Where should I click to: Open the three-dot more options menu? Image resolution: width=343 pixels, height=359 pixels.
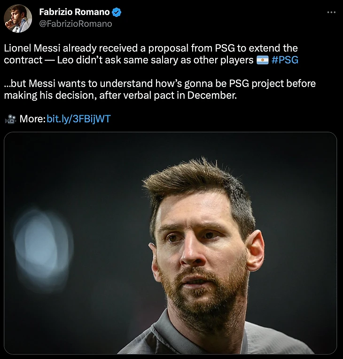(x=331, y=12)
